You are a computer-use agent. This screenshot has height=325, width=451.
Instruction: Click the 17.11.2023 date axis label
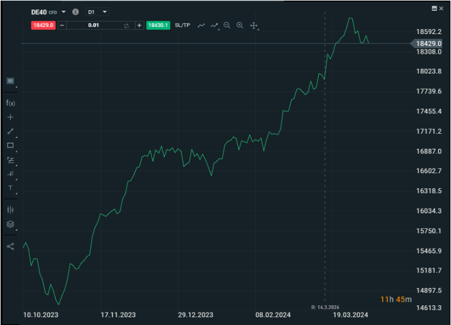(x=118, y=315)
